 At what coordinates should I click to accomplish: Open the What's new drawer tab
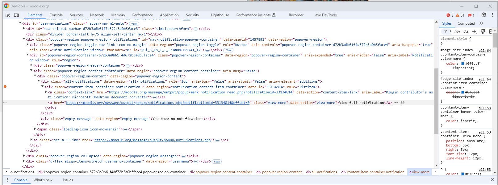43,180
